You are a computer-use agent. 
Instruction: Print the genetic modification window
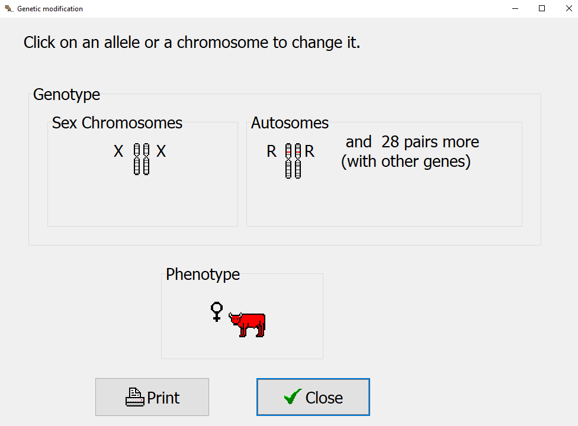tap(152, 397)
